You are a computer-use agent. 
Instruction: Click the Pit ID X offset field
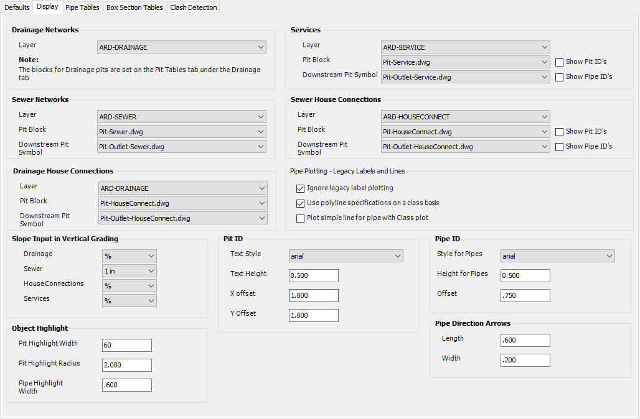314,295
